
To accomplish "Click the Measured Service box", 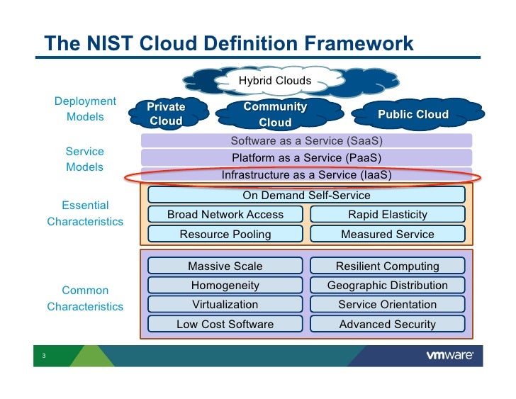I will point(388,234).
